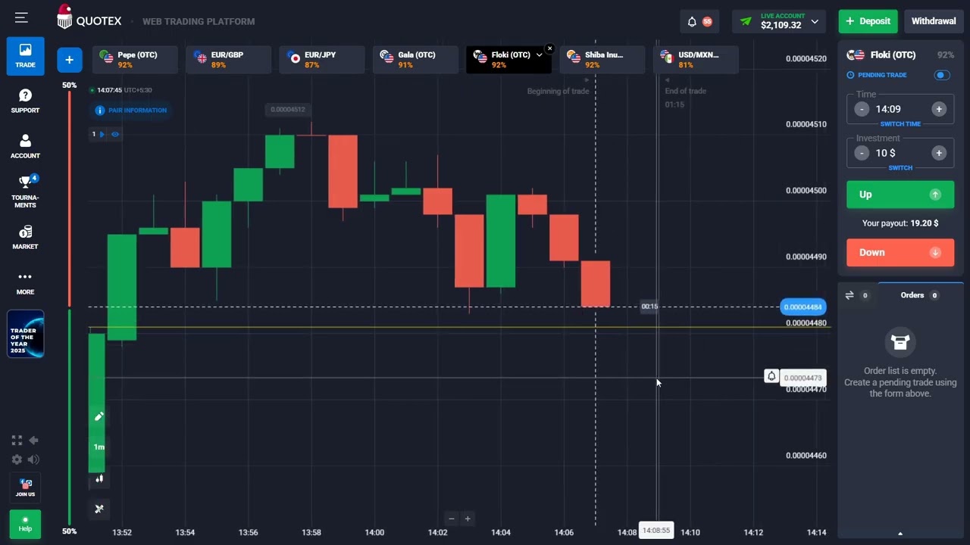The width and height of the screenshot is (970, 545).
Task: Decrease investment amount with minus
Action: tap(862, 153)
